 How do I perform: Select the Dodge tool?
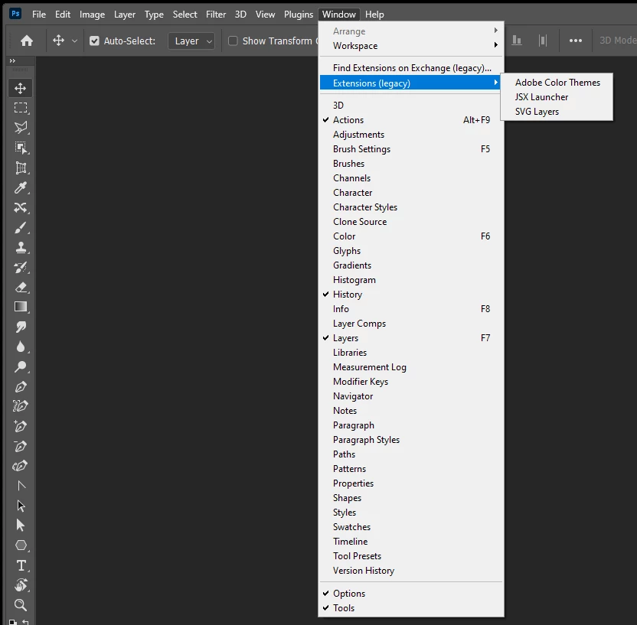pos(21,366)
